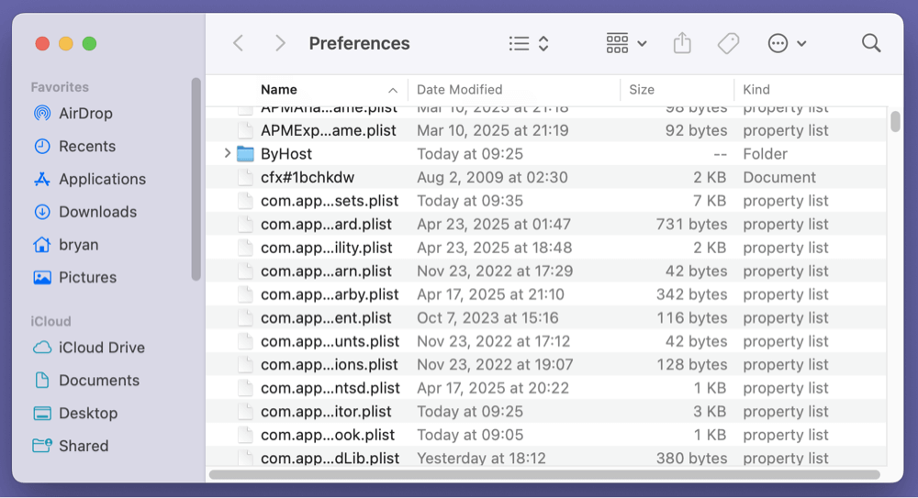Image resolution: width=918 pixels, height=498 pixels.
Task: Click the file icon of com.app...sets.plist
Action: click(245, 201)
